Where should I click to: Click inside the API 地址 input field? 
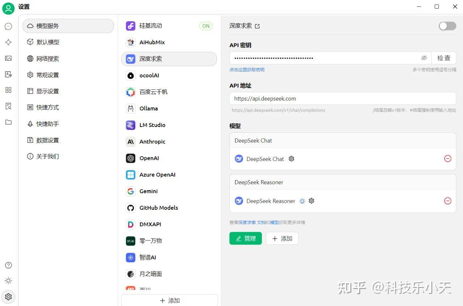point(343,98)
